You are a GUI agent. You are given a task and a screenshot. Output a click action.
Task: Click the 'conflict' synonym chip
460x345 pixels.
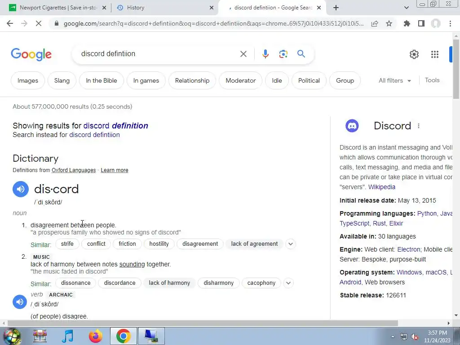pos(96,244)
